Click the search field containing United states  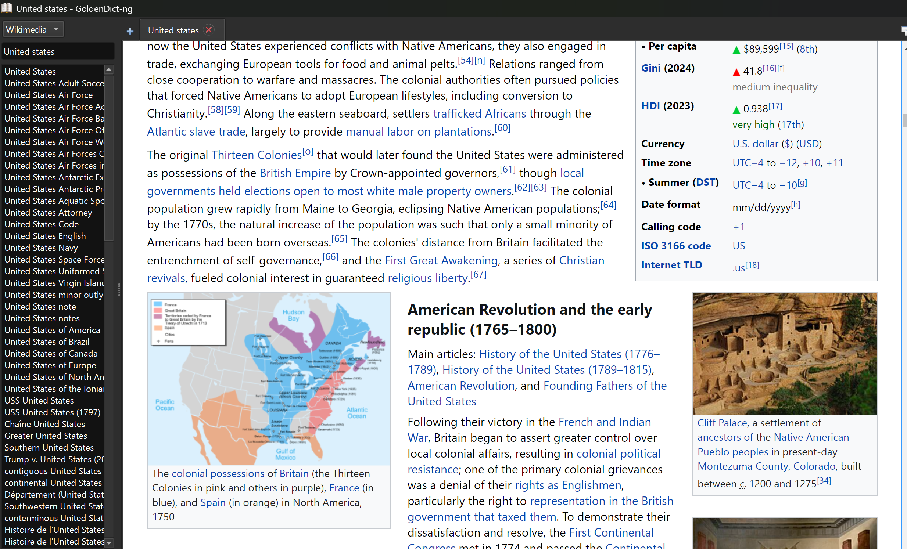pyautogui.click(x=57, y=51)
